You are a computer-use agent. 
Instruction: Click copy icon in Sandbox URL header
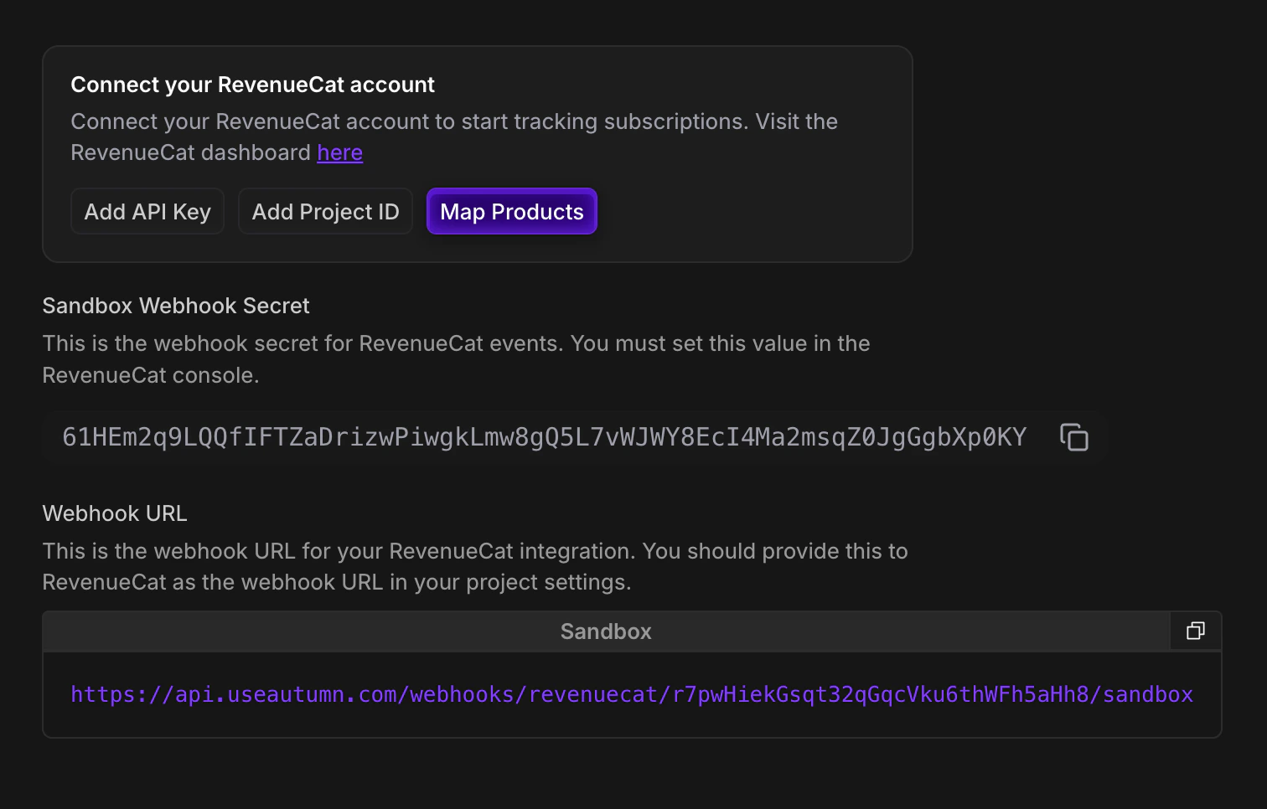1195,631
